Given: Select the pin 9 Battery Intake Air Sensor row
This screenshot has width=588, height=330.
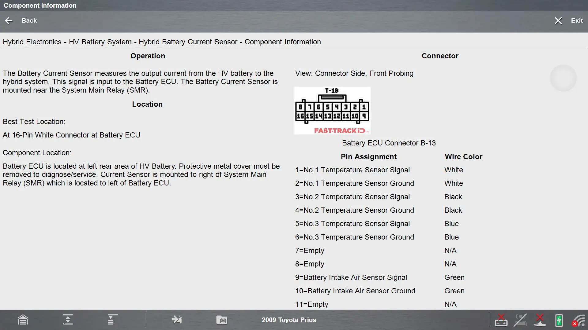Looking at the screenshot, I should coord(351,277).
